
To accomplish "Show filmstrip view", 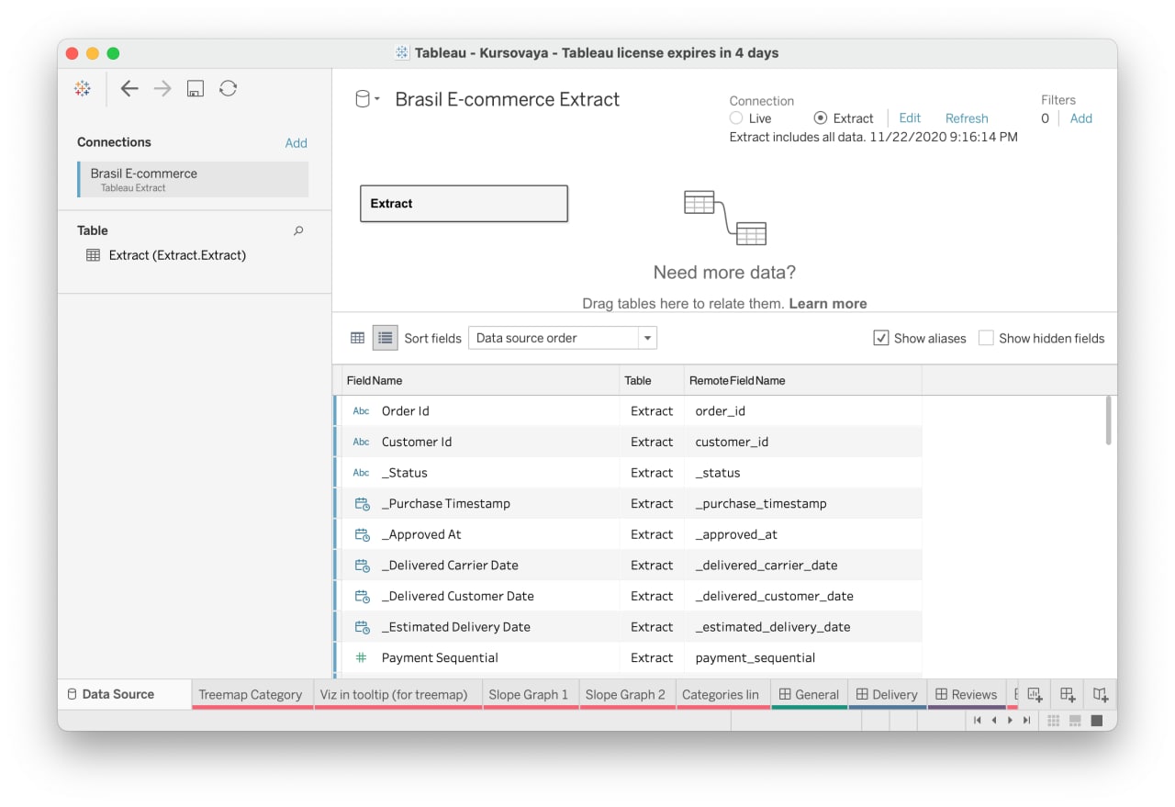I will coord(1075,721).
